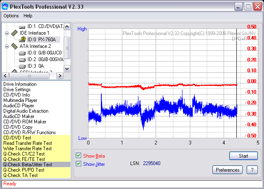Click the device tree scroll right arrow
This screenshot has height=189, width=264.
click(60, 76)
